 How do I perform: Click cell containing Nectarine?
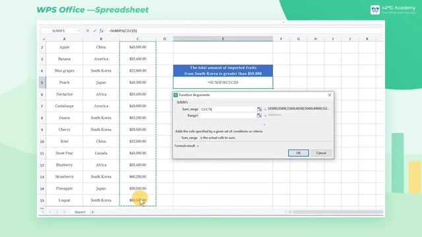point(65,94)
